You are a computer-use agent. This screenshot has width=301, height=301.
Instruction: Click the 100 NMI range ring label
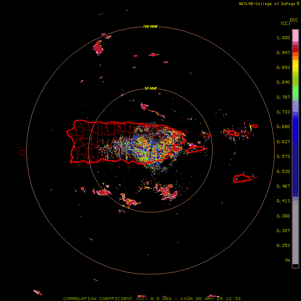(150, 26)
